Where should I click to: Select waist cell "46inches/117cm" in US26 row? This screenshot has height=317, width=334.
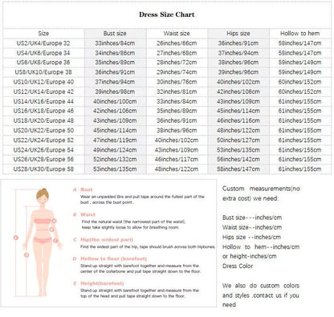pos(177,160)
